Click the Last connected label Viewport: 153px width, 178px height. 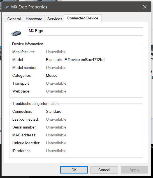pos(25,120)
